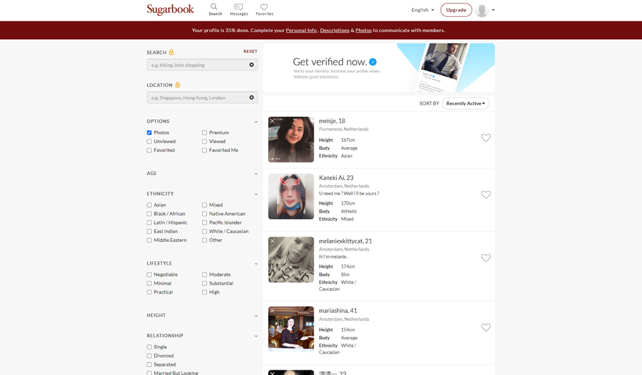Select the Middle Eastern ethnicity checkbox
The image size is (642, 375).
tap(149, 241)
